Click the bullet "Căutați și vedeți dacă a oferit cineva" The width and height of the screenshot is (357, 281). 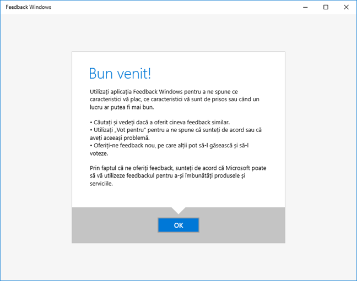click(x=160, y=122)
